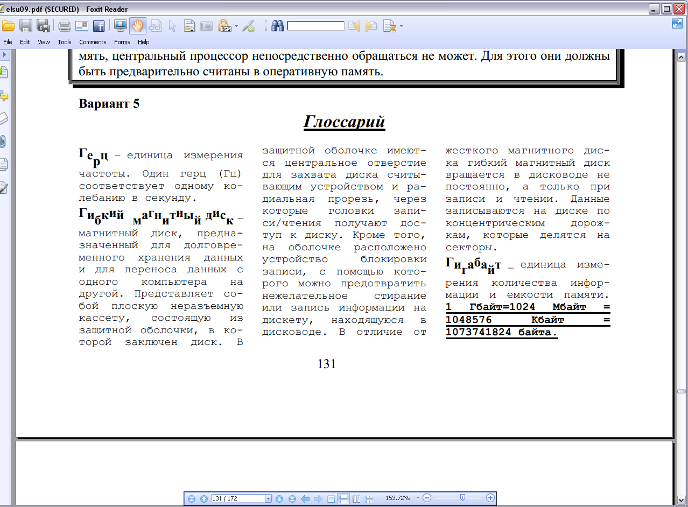Click the RMS padlock security icon

224,25
